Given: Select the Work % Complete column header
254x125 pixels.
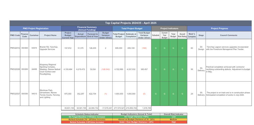Looking at the screenshot, I should point(192,35).
